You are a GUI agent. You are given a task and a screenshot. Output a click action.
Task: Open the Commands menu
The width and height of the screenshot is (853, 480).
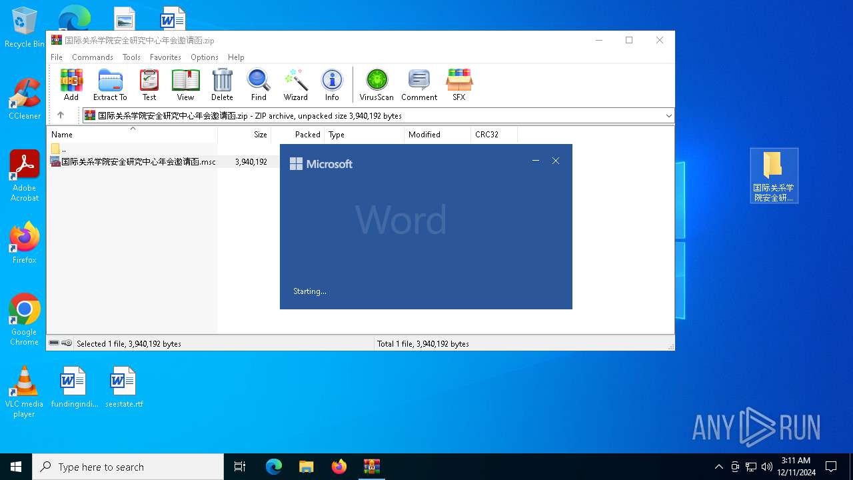tap(93, 57)
